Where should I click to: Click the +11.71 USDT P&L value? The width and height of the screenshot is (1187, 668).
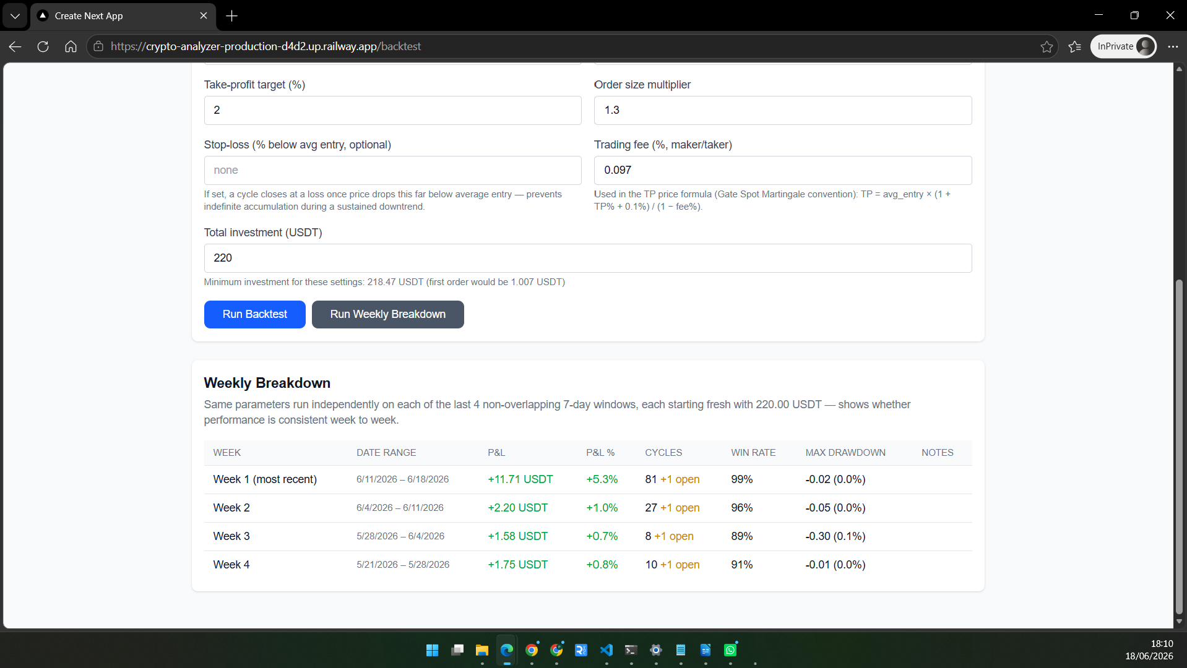click(x=520, y=479)
